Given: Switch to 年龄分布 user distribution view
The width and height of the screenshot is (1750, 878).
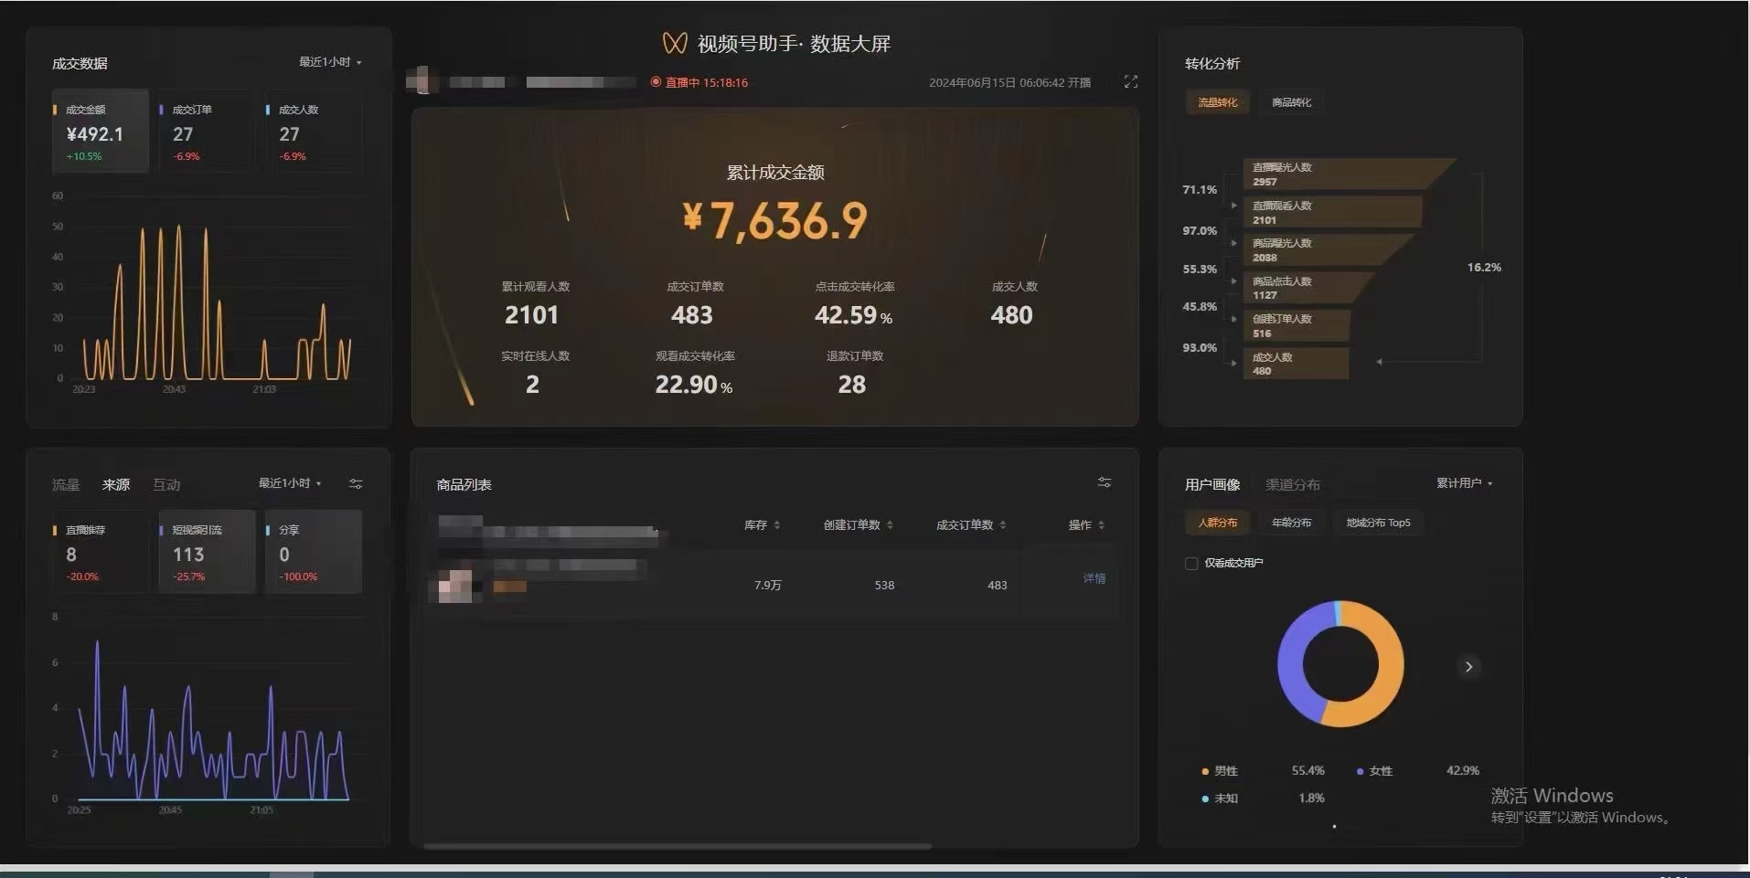Looking at the screenshot, I should (1291, 523).
